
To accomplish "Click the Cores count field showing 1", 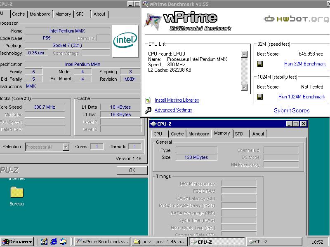I will [97, 147].
